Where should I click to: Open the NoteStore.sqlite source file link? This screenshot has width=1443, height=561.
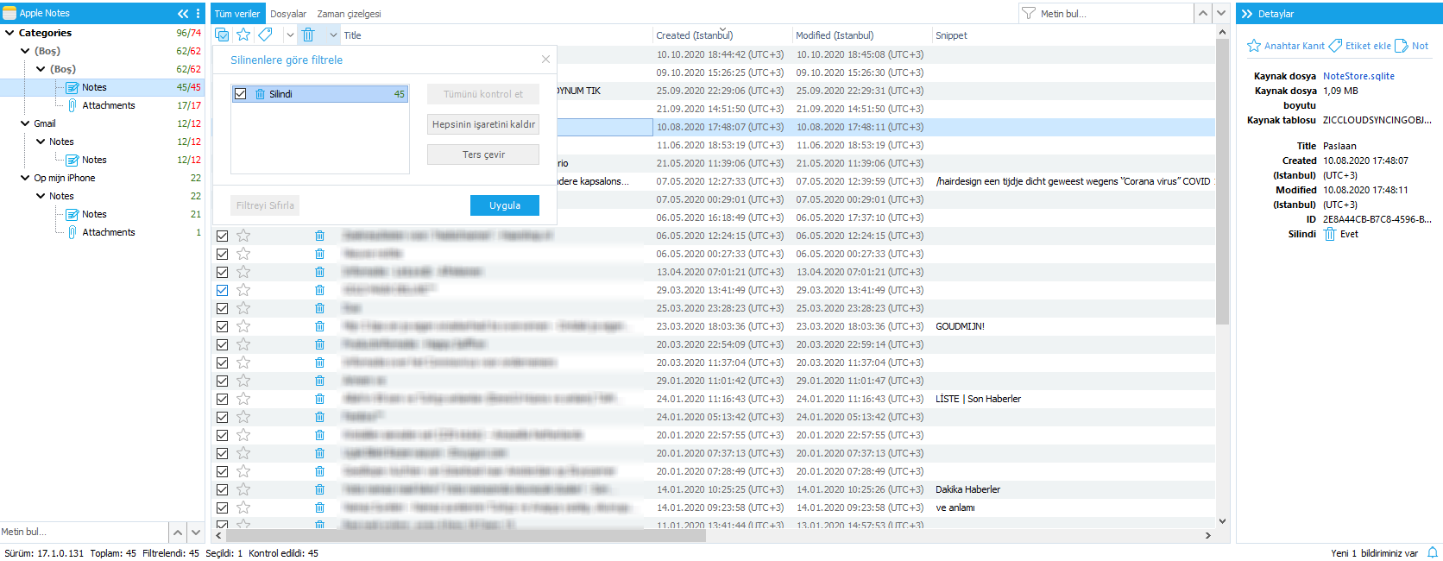coord(1358,76)
